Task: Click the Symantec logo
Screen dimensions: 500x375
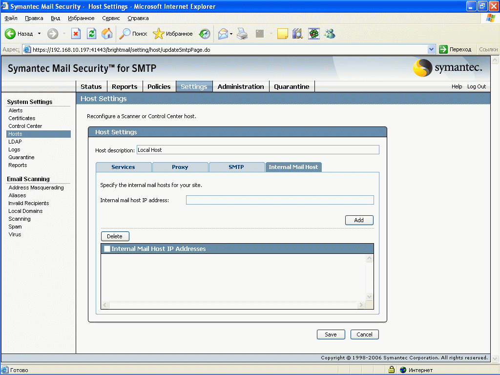Action: coord(448,67)
